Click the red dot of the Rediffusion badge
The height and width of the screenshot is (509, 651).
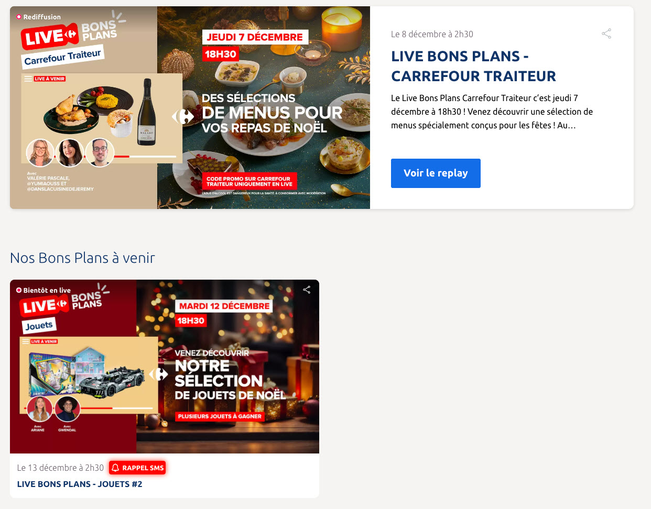point(19,17)
